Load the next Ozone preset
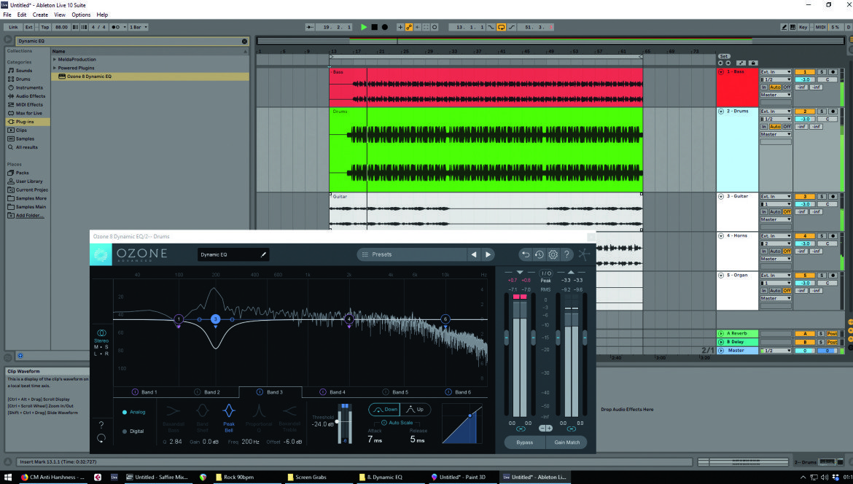Viewport: 853px width, 484px height. click(x=488, y=254)
